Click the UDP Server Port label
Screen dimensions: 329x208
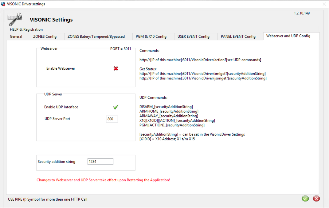pos(57,118)
